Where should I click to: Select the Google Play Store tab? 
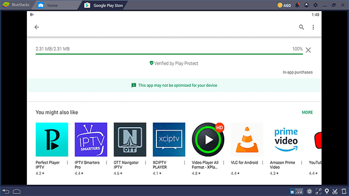click(104, 5)
